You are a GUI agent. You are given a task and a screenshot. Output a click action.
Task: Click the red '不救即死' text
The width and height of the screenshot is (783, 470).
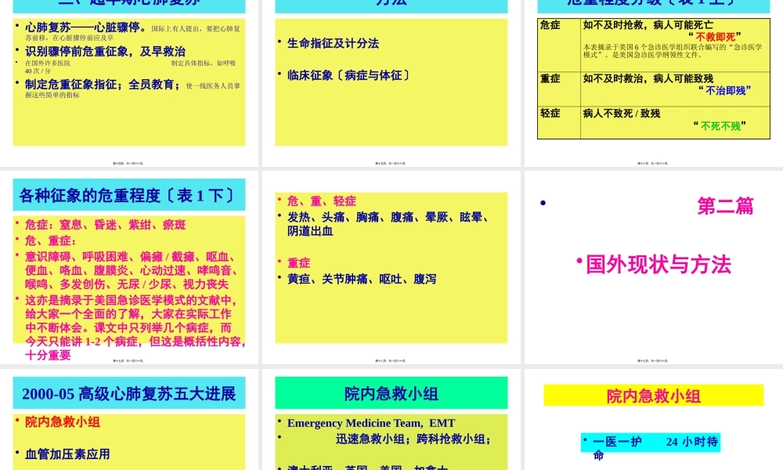(716, 37)
